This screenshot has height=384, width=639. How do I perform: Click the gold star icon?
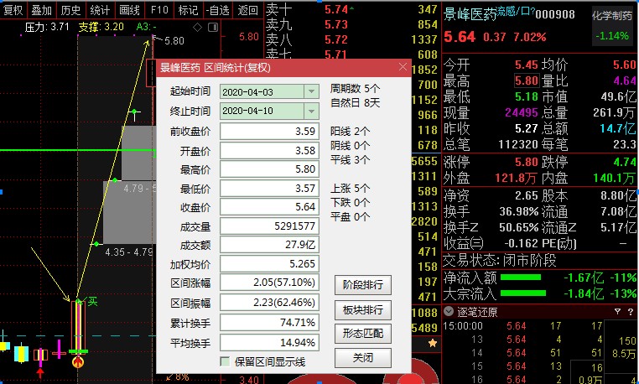click(433, 343)
